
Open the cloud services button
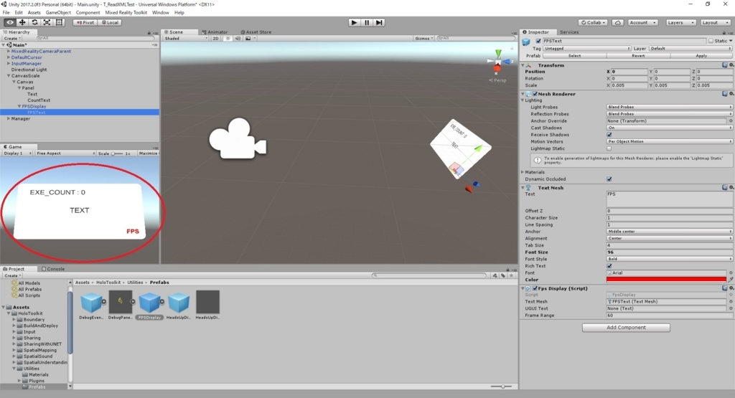[x=618, y=22]
